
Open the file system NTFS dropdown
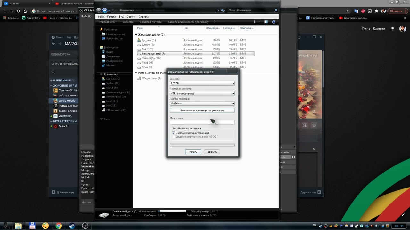[202, 94]
